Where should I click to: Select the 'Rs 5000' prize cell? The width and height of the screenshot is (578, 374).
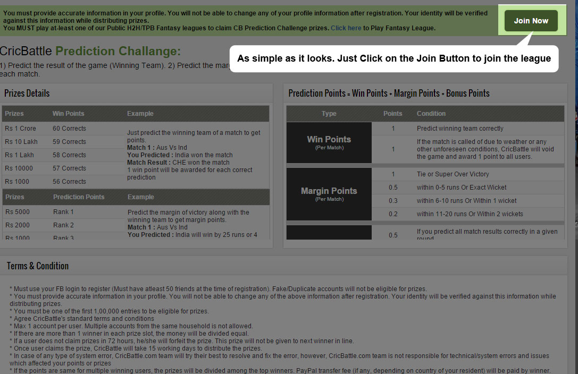(x=18, y=211)
